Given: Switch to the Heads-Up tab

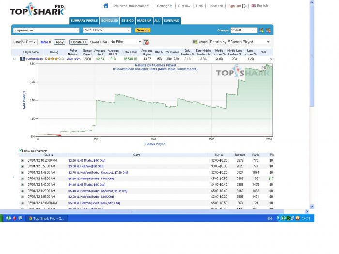Looking at the screenshot, I should tap(144, 21).
